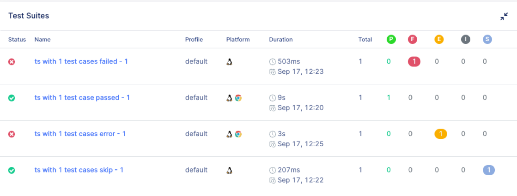Click Chrome browser icon in passed suite row
Image resolution: width=517 pixels, height=196 pixels.
click(x=238, y=98)
